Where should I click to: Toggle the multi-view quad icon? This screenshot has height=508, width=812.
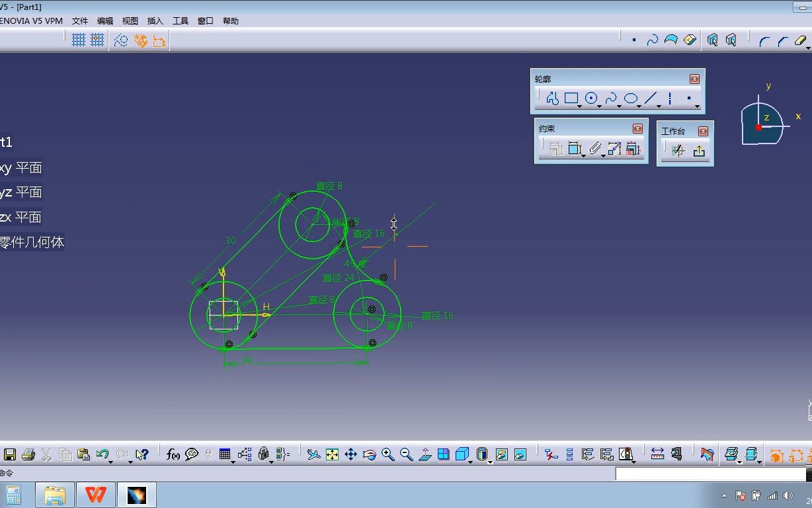point(443,454)
